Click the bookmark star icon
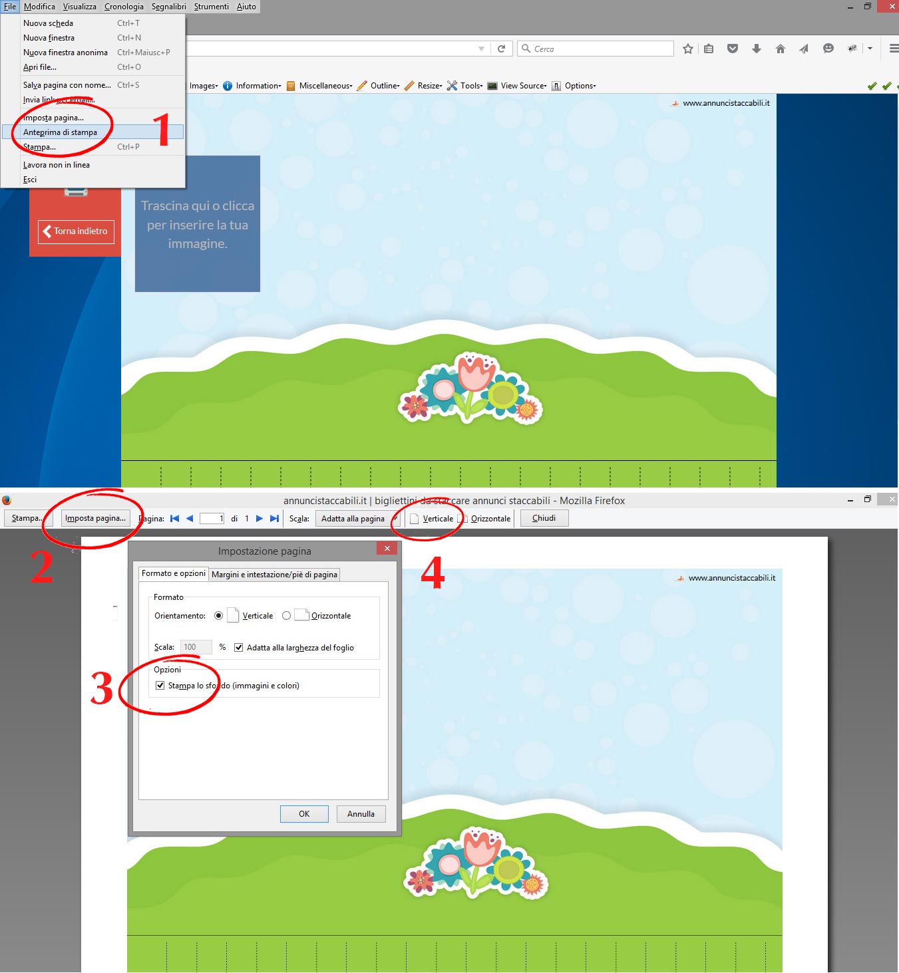The width and height of the screenshot is (899, 973). click(x=688, y=49)
